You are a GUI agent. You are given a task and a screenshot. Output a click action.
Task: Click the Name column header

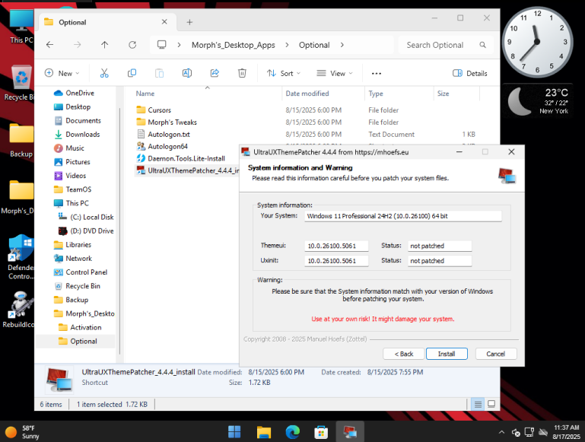(207, 94)
